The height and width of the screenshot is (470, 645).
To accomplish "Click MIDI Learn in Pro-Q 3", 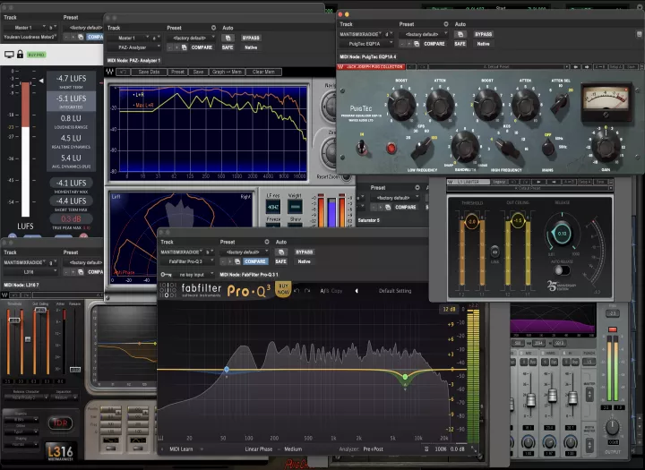I will tap(181, 449).
